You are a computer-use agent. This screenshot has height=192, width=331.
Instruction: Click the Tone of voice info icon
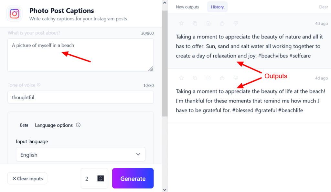click(x=39, y=85)
